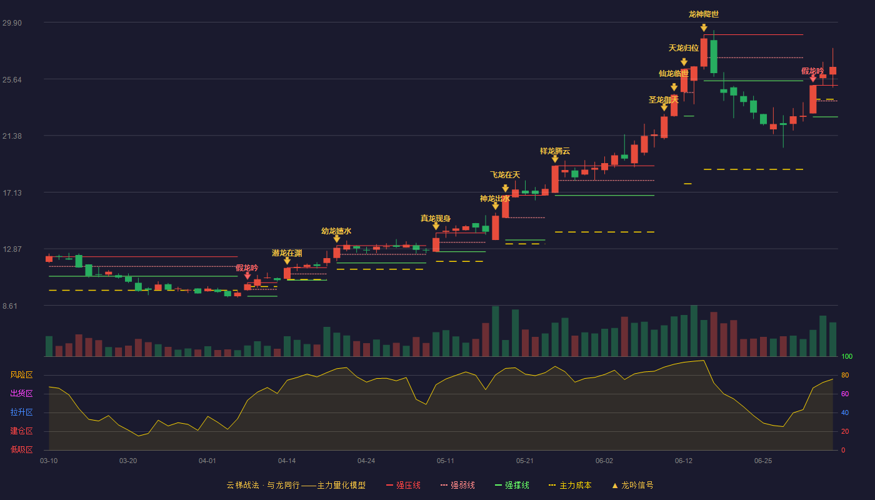Toggle the 强压线 legend series
Image resolution: width=875 pixels, height=500 pixels.
pyautogui.click(x=403, y=485)
